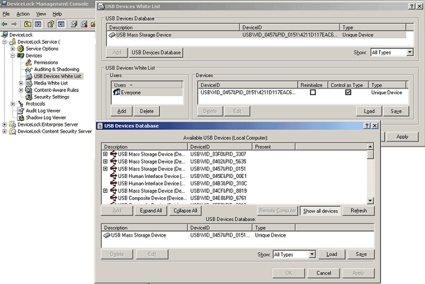Click Save in the White List Devices group

[396, 111]
